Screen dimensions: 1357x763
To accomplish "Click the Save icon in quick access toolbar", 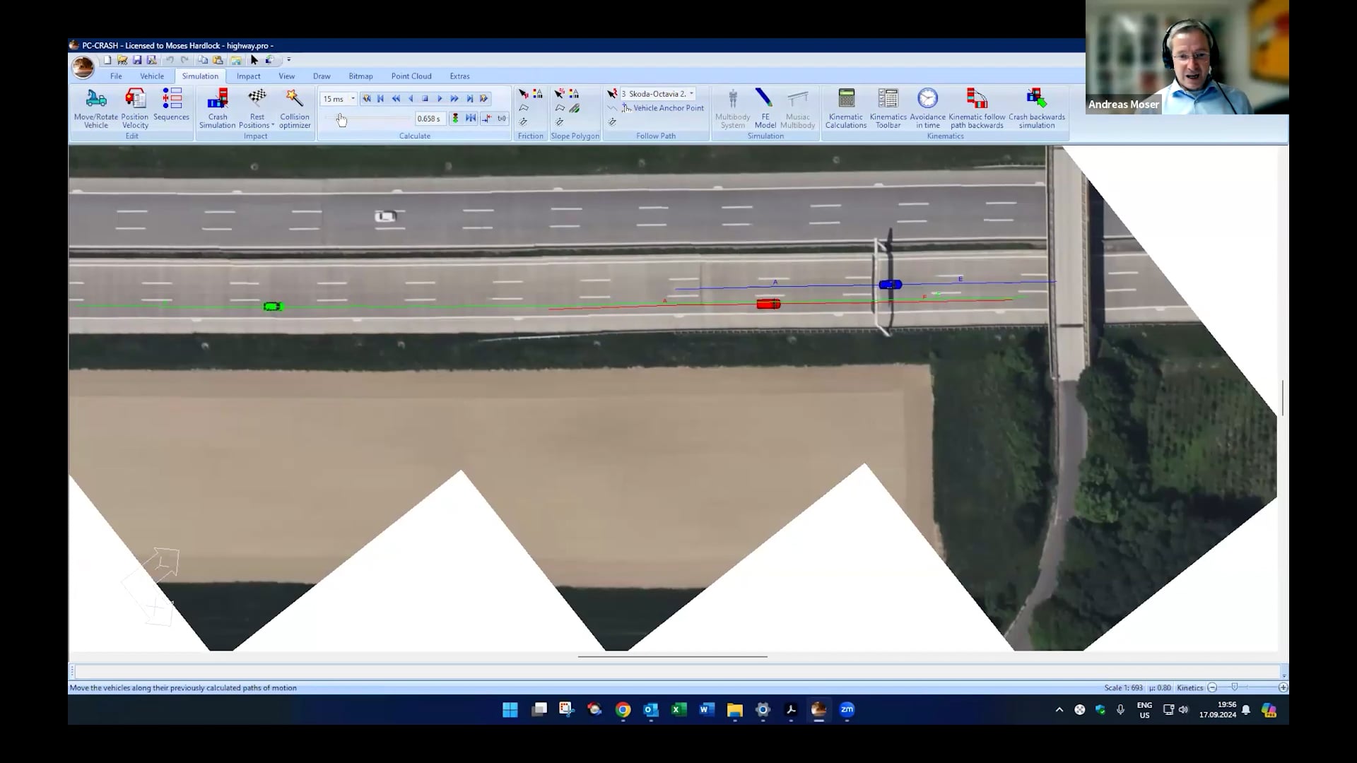I will coord(137,60).
